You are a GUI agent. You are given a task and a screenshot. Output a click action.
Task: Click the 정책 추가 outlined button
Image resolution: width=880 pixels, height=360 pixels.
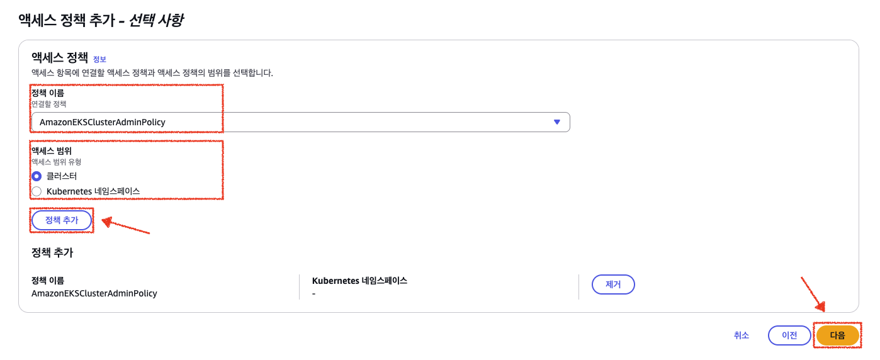click(x=62, y=220)
